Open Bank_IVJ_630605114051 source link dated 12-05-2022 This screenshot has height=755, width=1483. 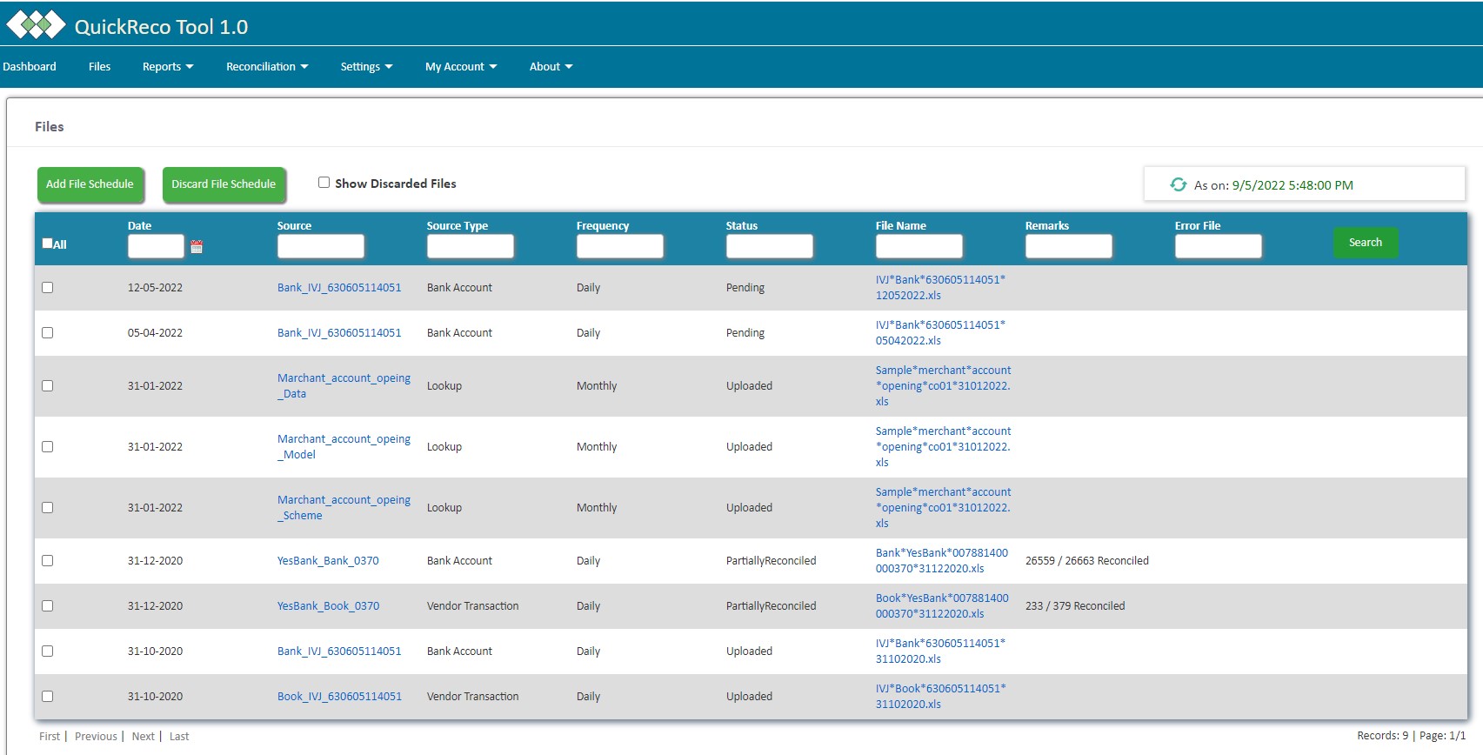339,288
